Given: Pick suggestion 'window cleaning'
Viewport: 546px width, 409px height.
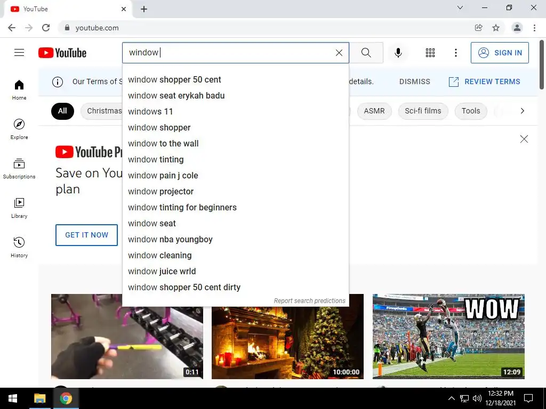Looking at the screenshot, I should click(x=236, y=256).
